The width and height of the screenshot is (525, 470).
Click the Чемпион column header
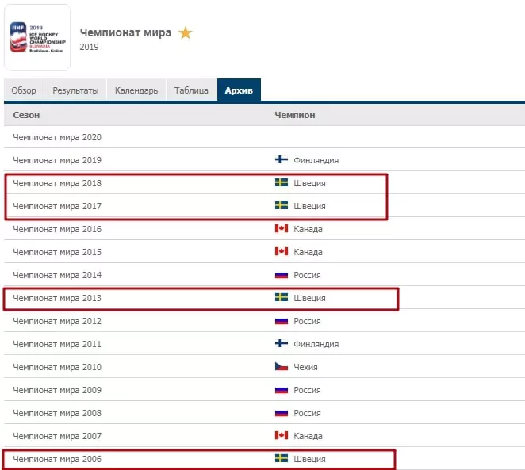[x=295, y=115]
